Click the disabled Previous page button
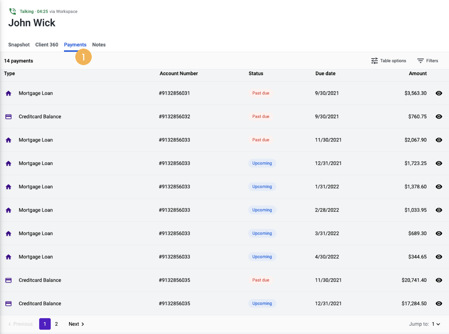Image resolution: width=449 pixels, height=334 pixels. click(20, 324)
